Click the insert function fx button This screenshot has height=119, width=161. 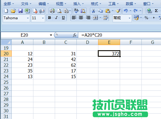[x=75, y=35]
